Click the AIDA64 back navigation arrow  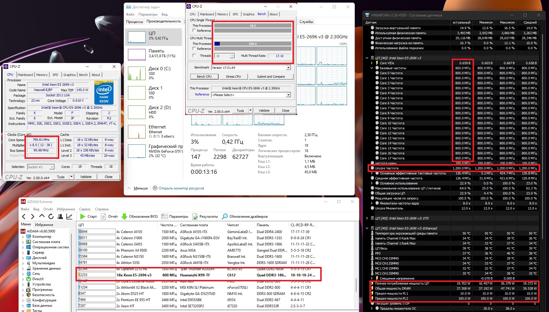(x=24, y=217)
